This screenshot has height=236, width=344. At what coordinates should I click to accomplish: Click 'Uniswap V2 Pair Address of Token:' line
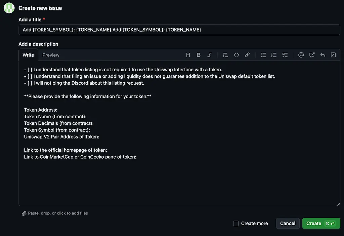click(62, 137)
